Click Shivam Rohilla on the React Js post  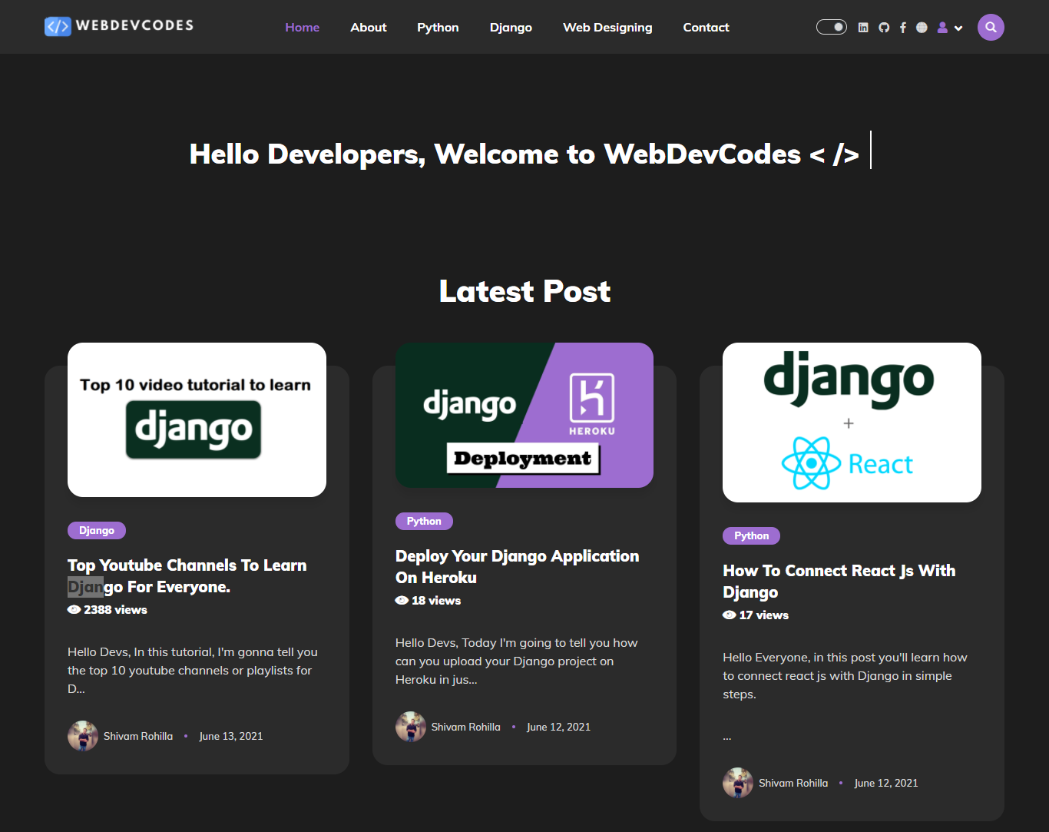point(793,783)
